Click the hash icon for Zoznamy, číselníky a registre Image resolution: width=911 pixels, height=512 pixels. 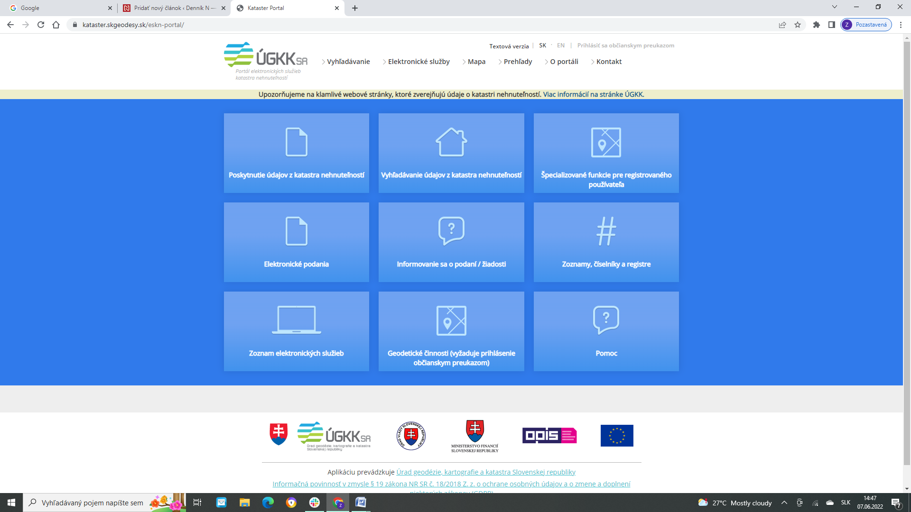(606, 231)
